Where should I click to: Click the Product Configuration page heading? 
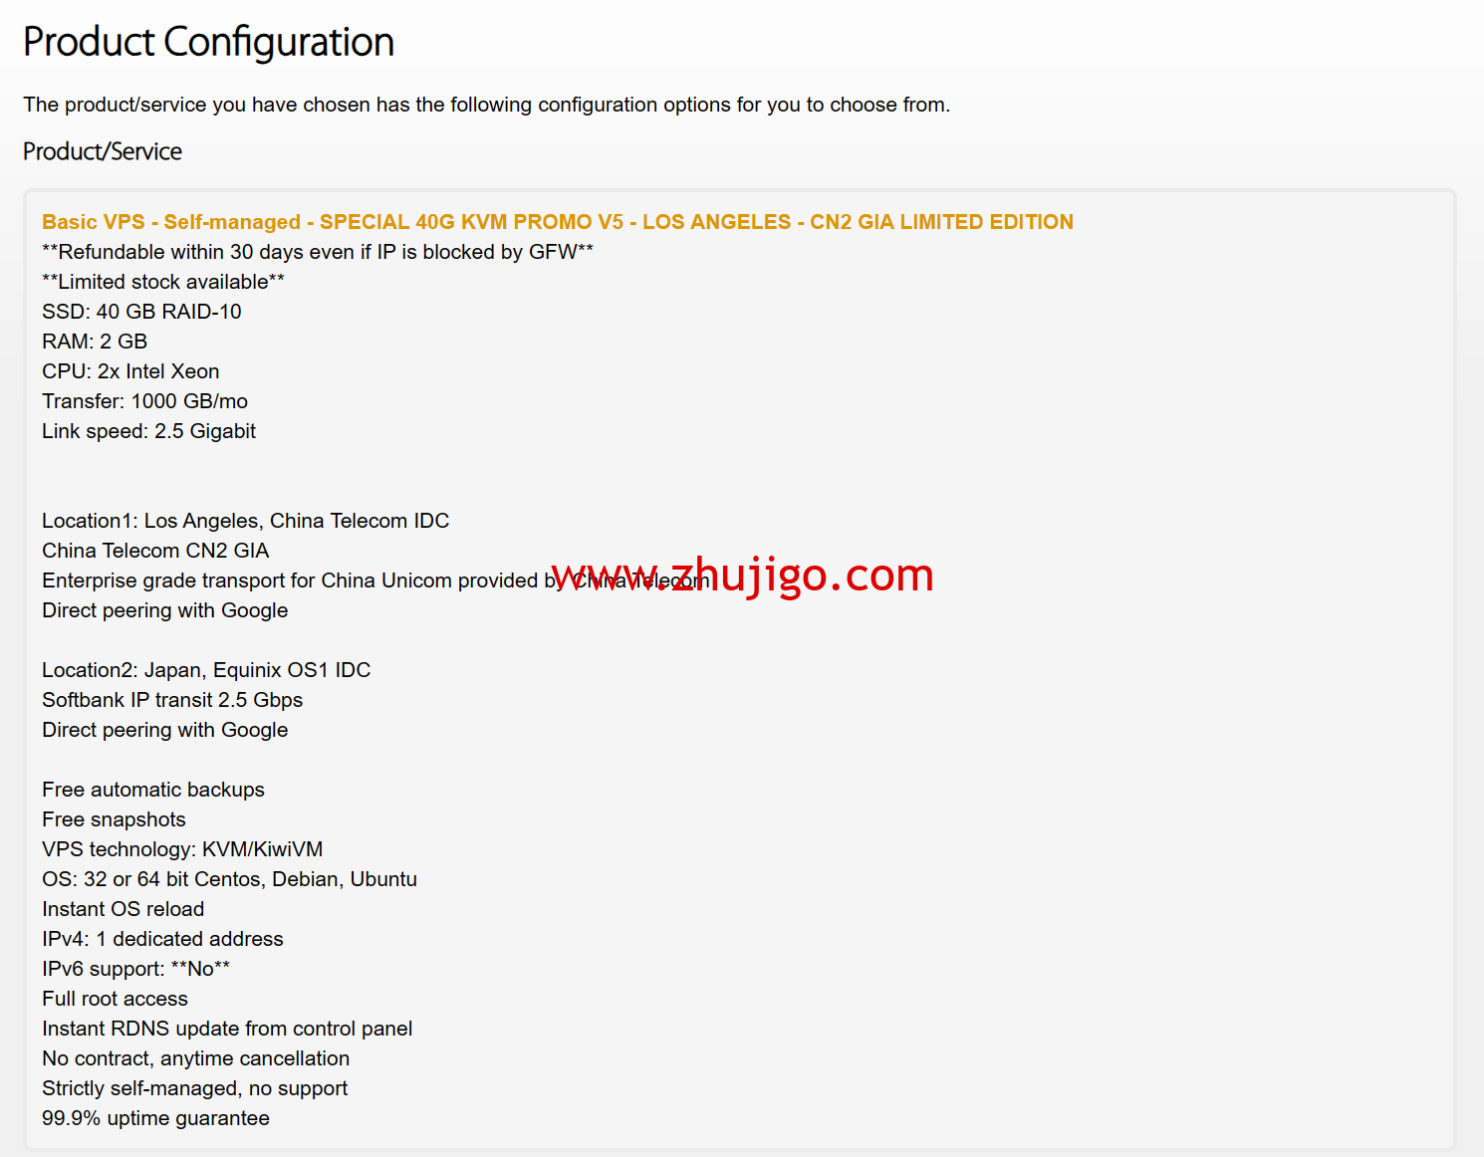208,43
